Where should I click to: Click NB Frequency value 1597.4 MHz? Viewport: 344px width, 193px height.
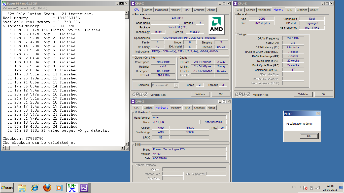pyautogui.click(x=312, y=28)
